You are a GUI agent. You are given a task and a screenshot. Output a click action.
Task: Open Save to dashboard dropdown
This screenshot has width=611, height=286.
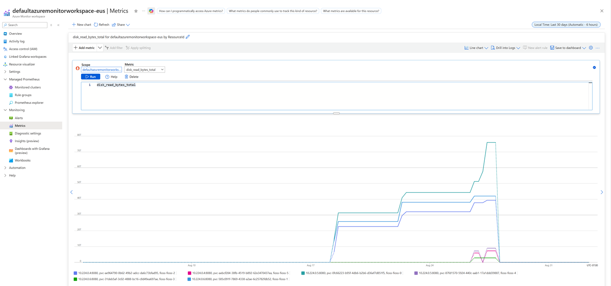(568, 48)
